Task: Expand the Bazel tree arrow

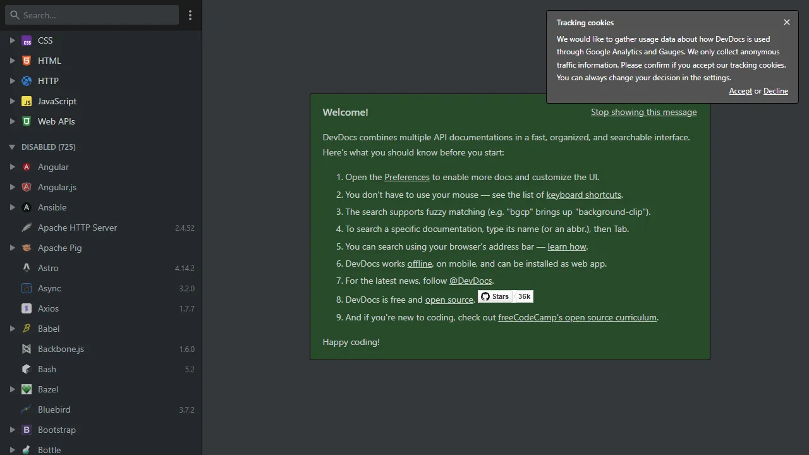Action: point(12,389)
